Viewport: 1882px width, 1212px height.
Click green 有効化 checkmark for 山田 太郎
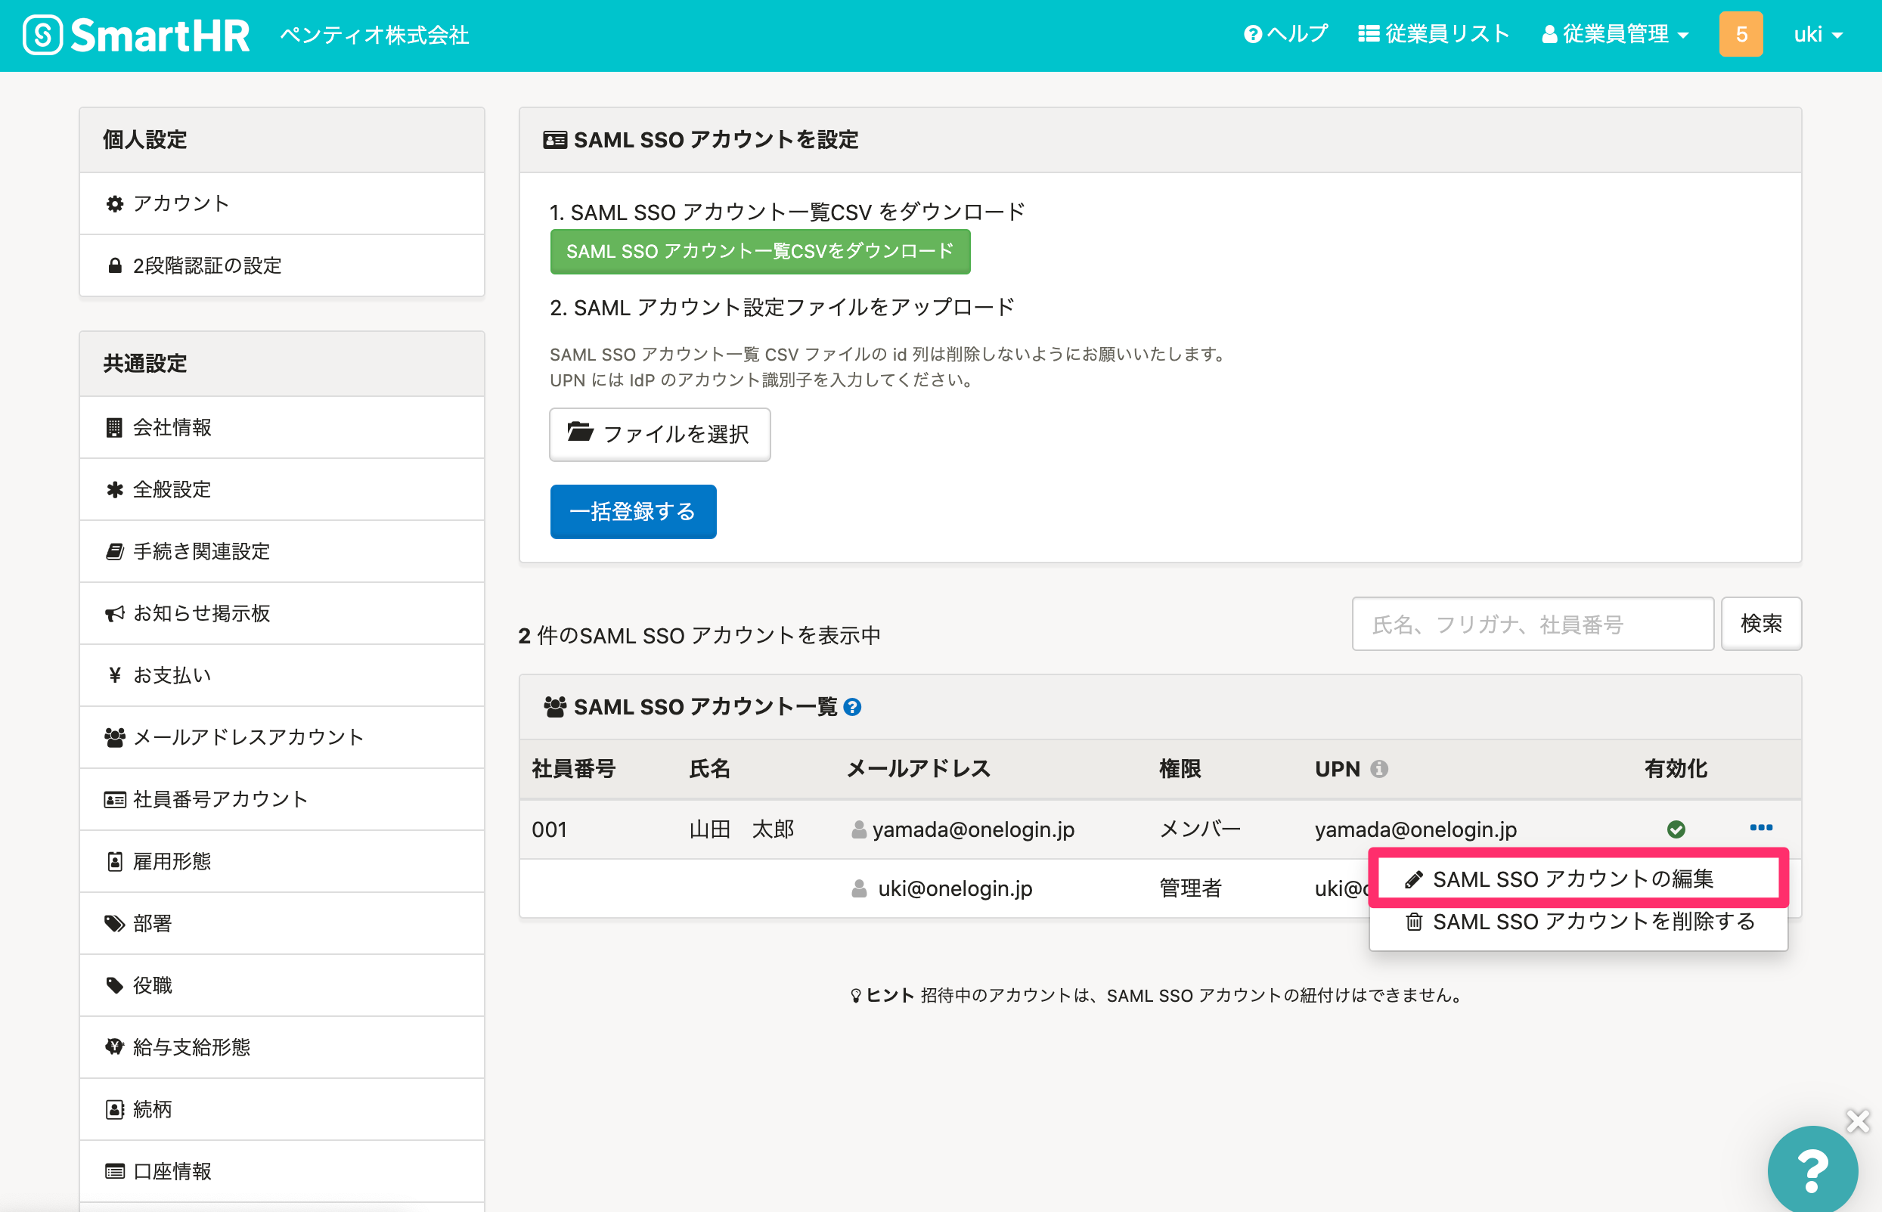1676,829
